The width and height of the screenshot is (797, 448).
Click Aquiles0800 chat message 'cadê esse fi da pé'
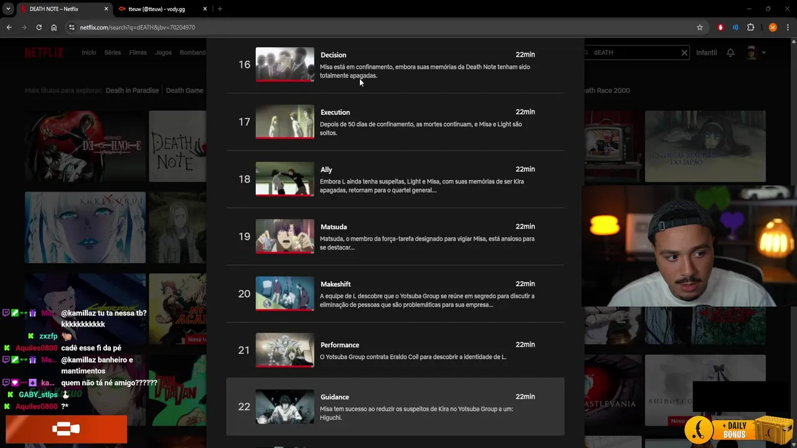[x=91, y=348]
